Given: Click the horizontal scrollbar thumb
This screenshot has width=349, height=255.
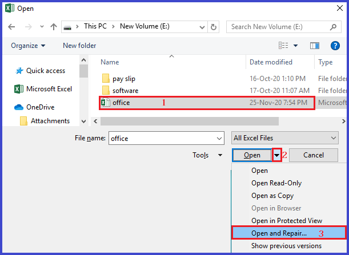Looking at the screenshot, I should pyautogui.click(x=190, y=122).
